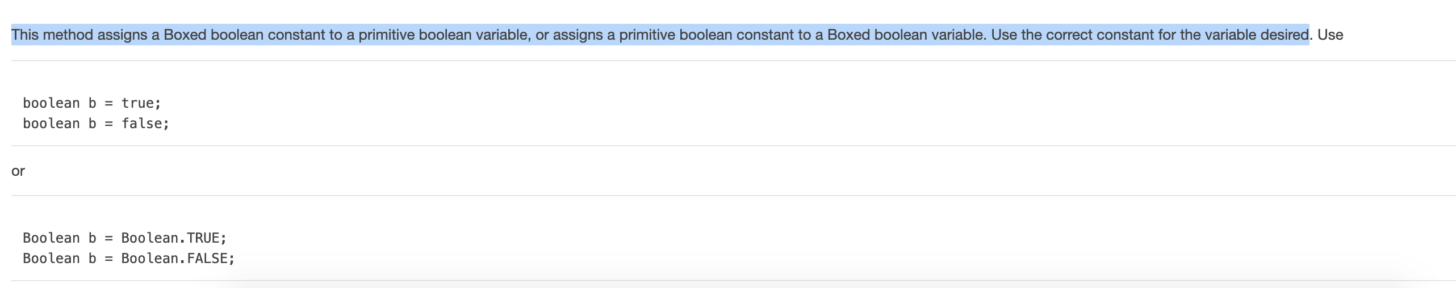1456x288 pixels.
Task: Click the word "true" in the first code block
Action: [137, 103]
